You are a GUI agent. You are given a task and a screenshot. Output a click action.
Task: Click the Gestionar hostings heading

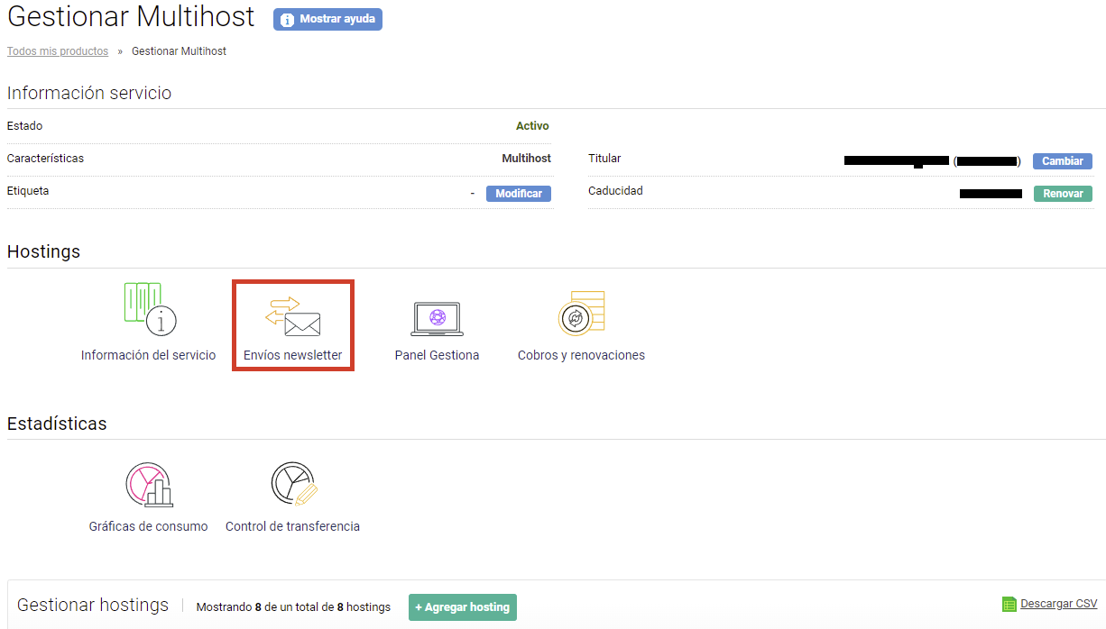coord(93,605)
